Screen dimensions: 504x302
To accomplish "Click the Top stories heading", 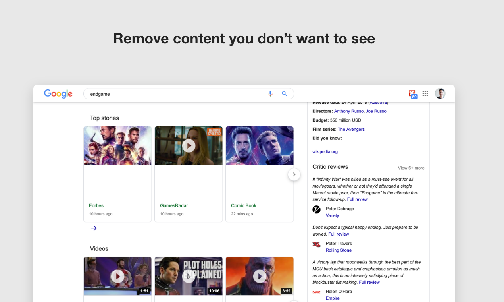I will click(x=104, y=118).
